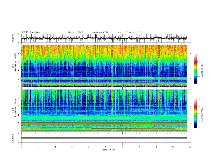
Task: Click the ch.1 spectrogram panel
Action: (x=104, y=66)
